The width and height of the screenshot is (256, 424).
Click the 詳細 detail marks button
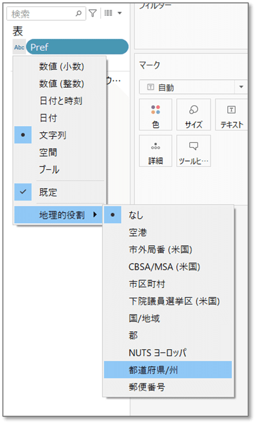(x=156, y=151)
